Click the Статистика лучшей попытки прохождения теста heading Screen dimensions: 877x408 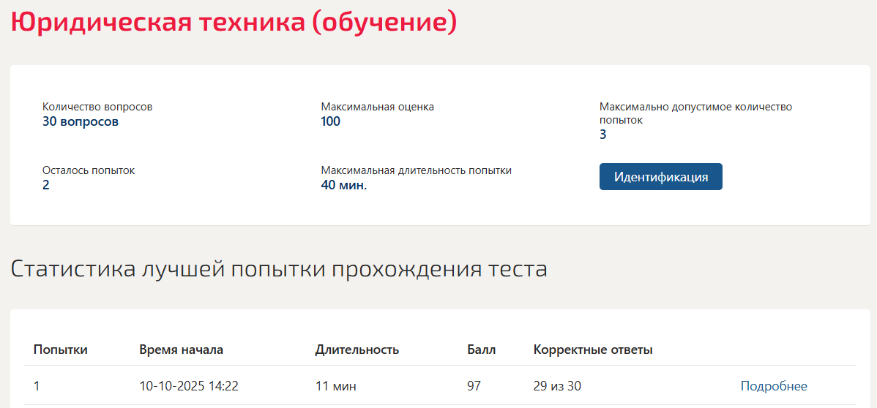point(278,269)
